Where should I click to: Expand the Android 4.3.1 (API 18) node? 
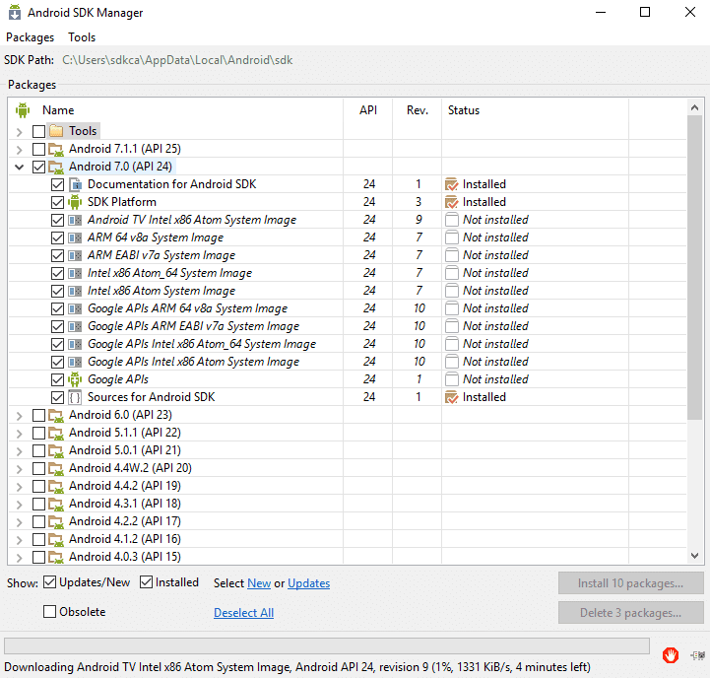(x=19, y=504)
